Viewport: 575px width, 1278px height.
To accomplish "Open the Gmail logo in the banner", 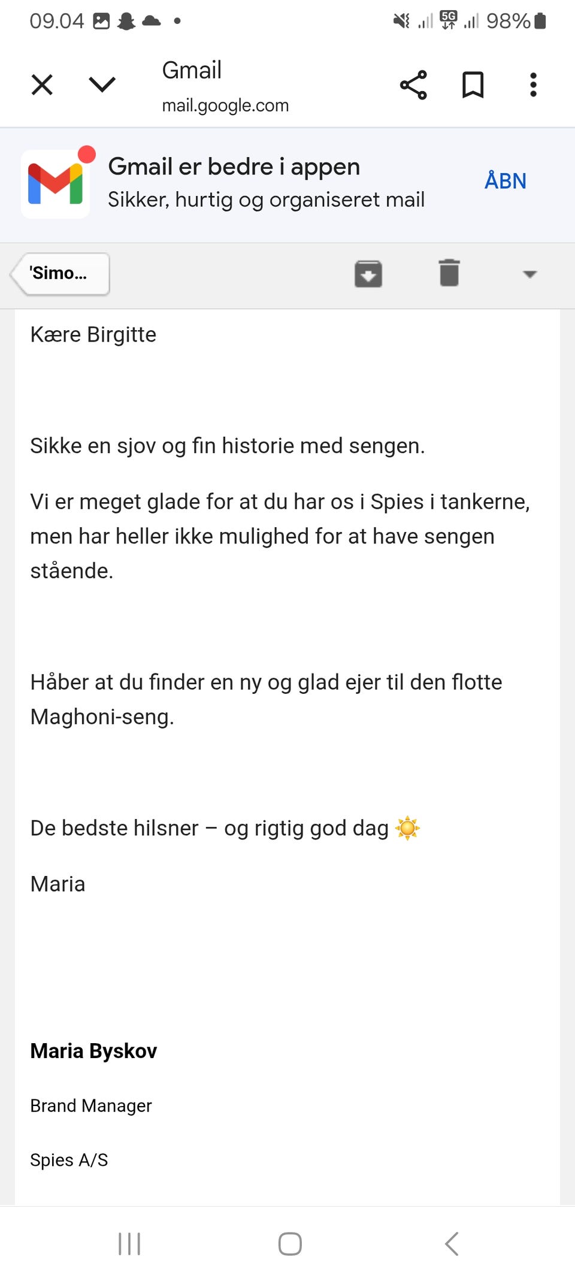I will click(x=56, y=182).
